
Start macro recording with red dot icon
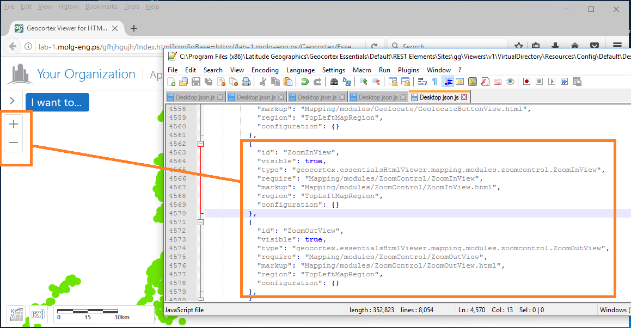click(x=526, y=82)
